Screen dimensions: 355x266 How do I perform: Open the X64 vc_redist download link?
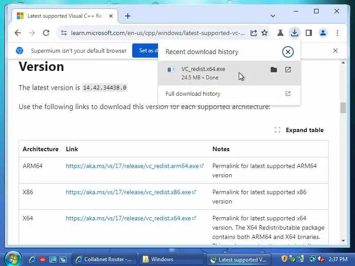coord(130,219)
